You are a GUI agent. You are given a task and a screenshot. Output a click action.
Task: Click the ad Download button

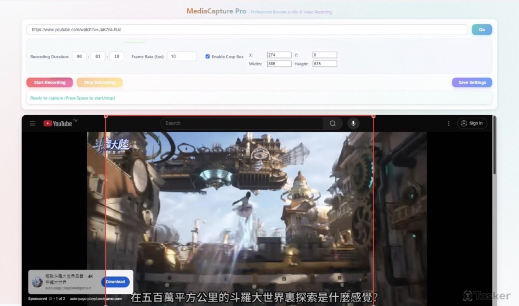coord(116,282)
